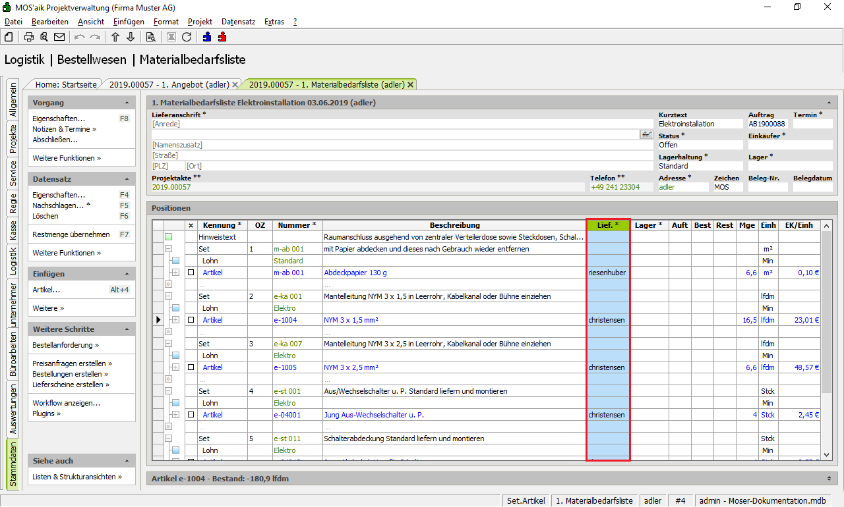Click the Bestellungen erstellen link
Viewport: 844px width, 507px height.
(x=71, y=374)
